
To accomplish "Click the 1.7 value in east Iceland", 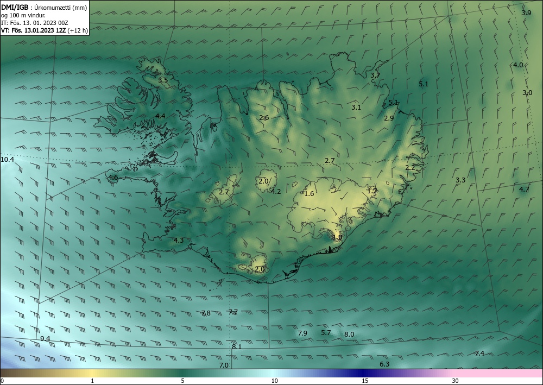I will click(x=372, y=191).
